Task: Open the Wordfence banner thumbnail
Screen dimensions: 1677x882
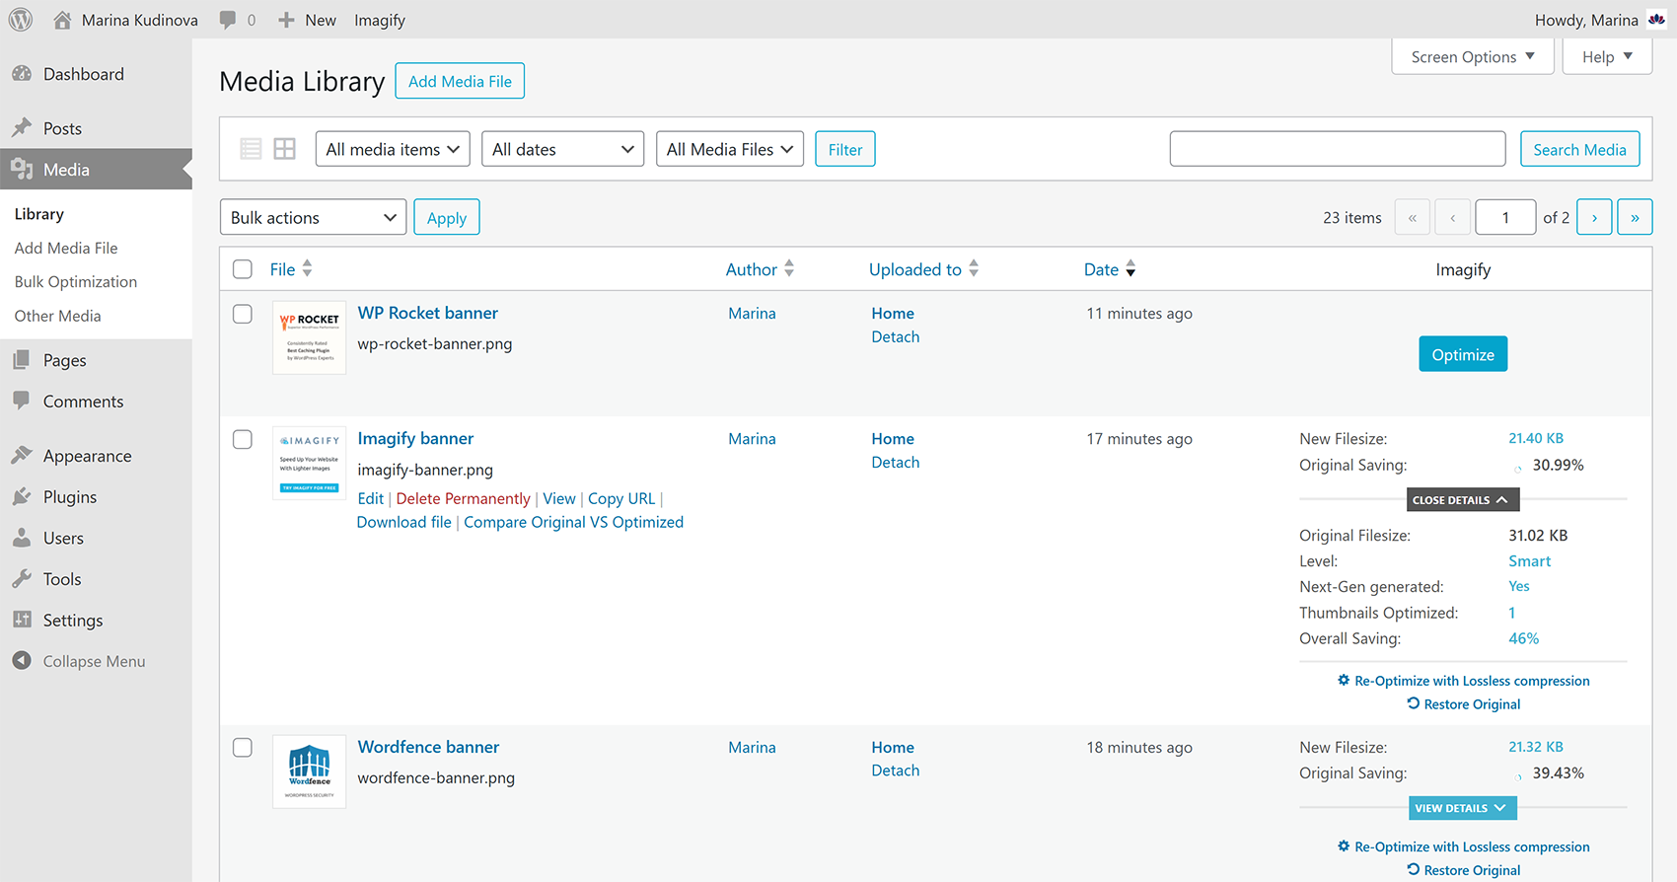Action: point(310,772)
